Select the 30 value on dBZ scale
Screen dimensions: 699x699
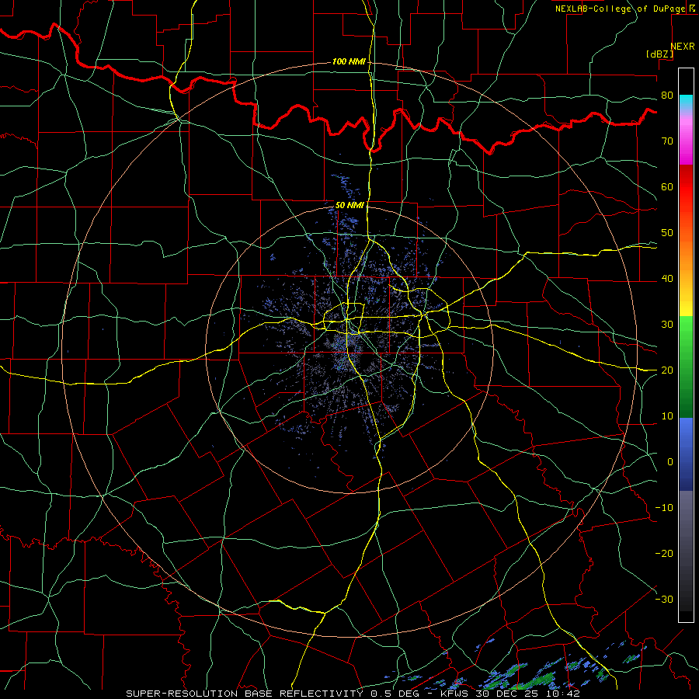[667, 325]
